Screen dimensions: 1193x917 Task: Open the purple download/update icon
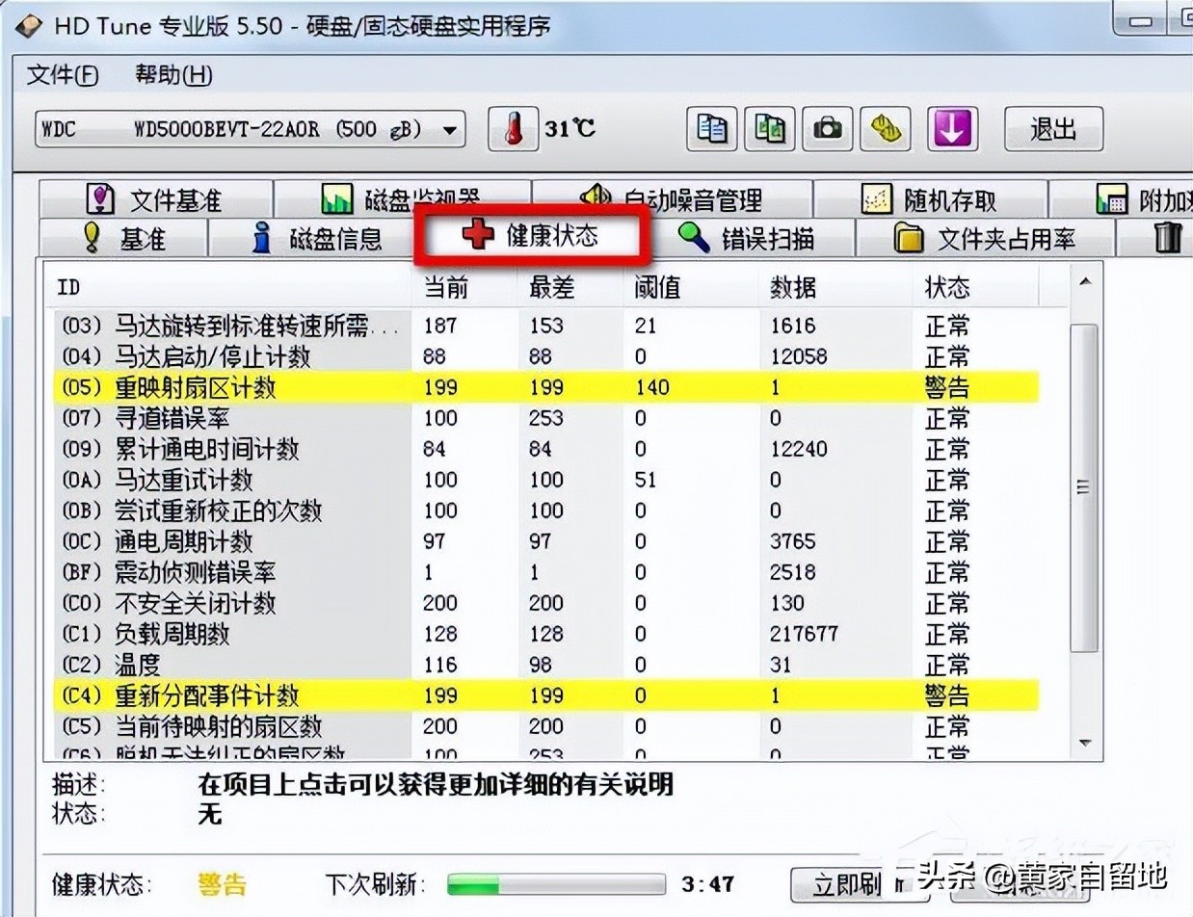point(953,128)
